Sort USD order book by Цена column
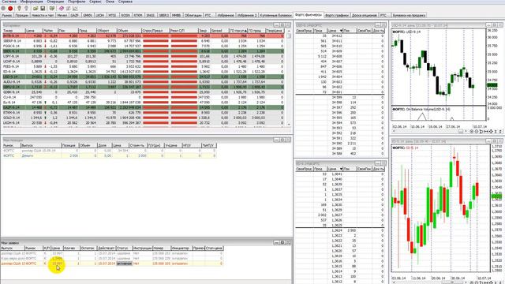The height and width of the screenshot is (284, 505). point(334,31)
